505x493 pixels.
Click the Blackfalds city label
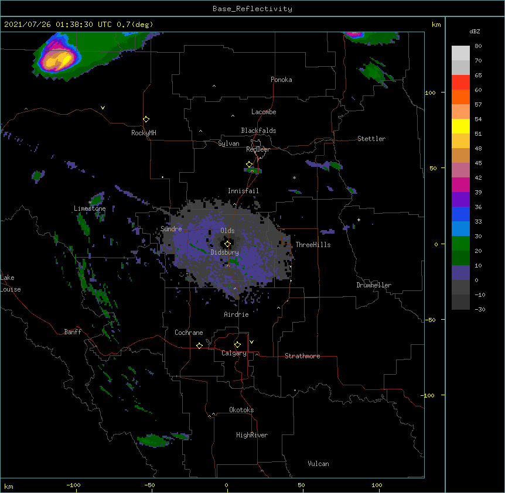[x=258, y=131]
